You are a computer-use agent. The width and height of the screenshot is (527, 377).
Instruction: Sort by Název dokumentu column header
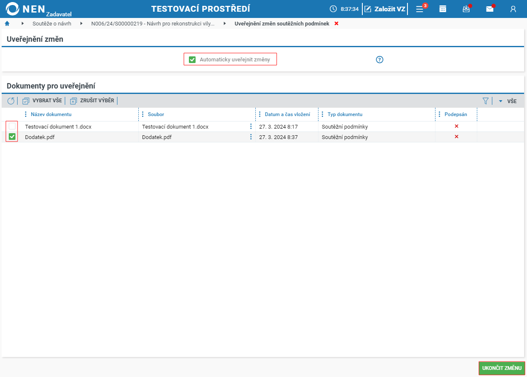51,114
